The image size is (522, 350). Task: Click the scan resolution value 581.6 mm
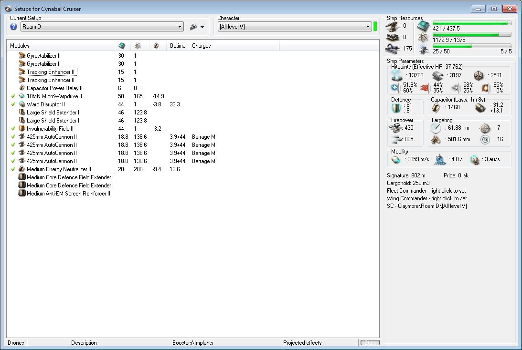[459, 139]
